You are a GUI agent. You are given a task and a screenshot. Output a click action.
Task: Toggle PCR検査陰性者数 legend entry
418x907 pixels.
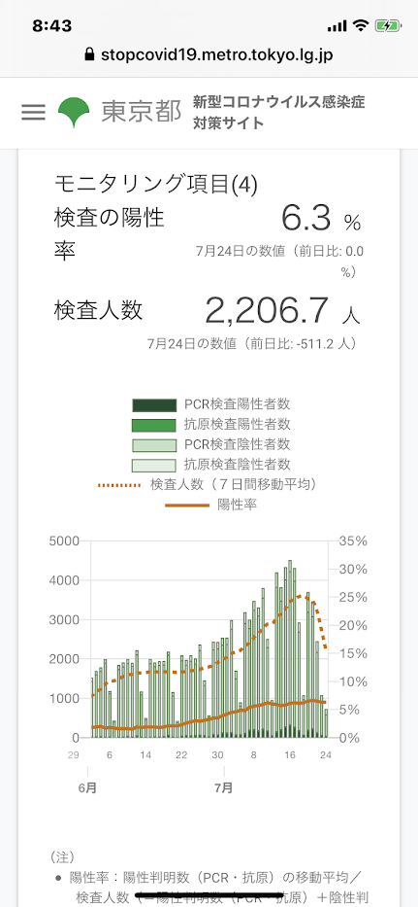[x=211, y=445]
